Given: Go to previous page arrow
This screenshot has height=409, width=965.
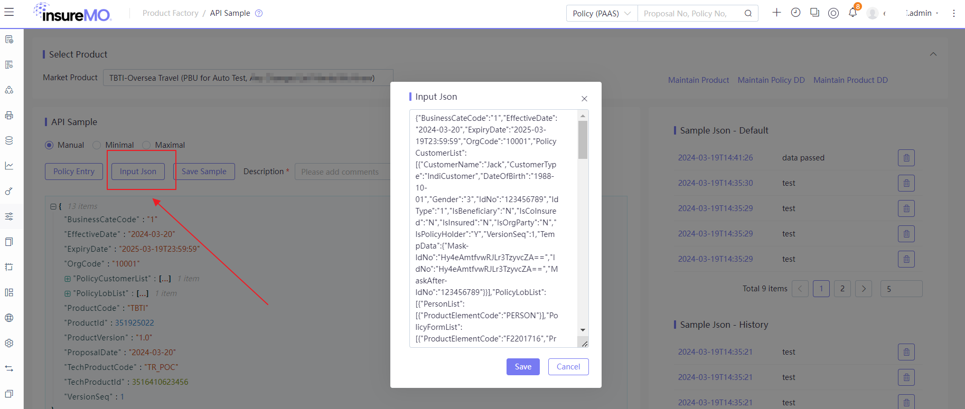Looking at the screenshot, I should point(800,289).
